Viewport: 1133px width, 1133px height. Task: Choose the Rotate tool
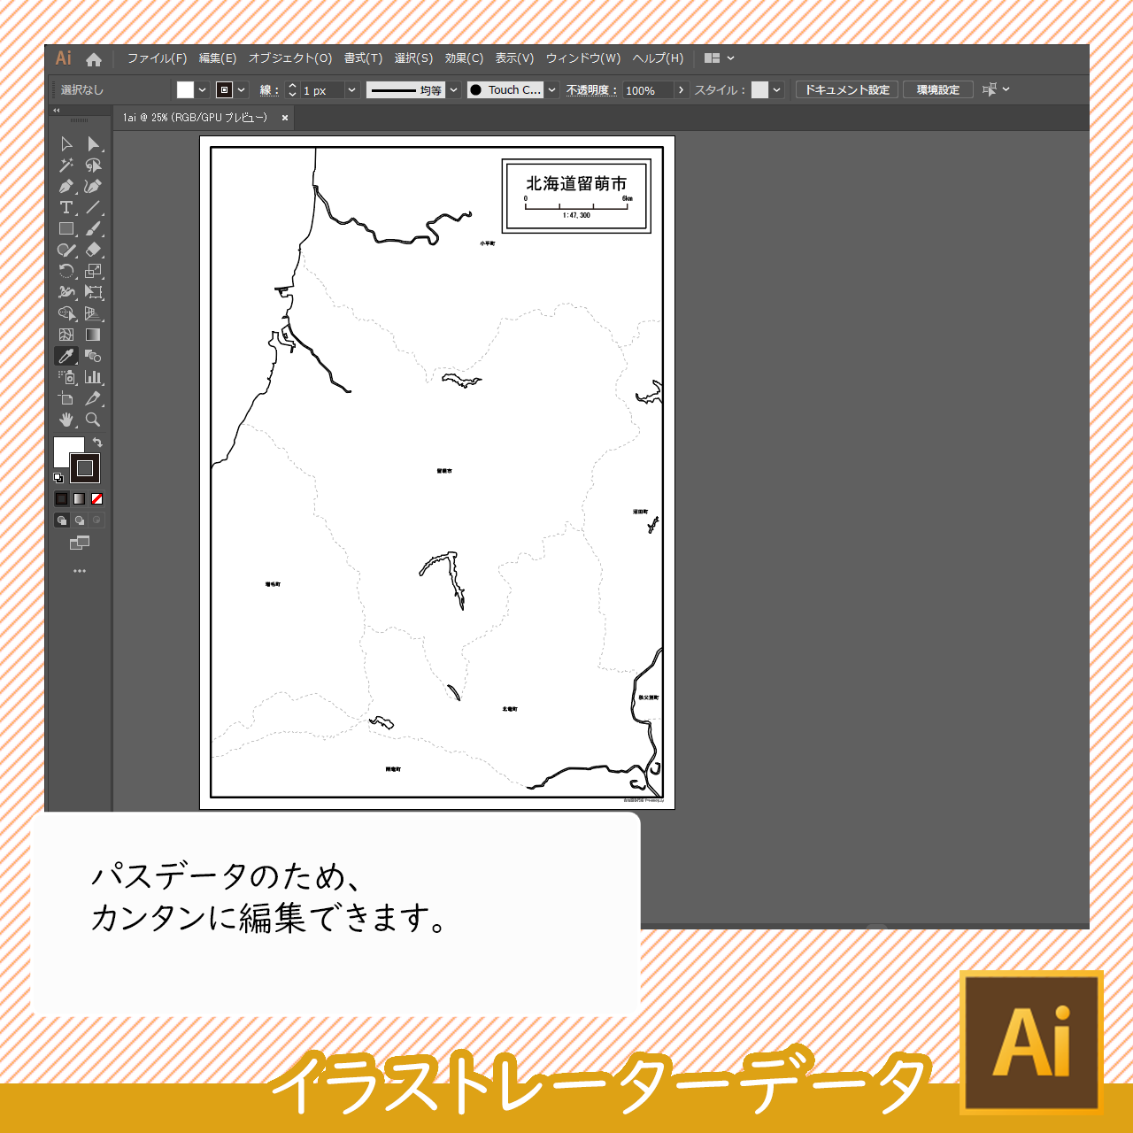[x=66, y=272]
